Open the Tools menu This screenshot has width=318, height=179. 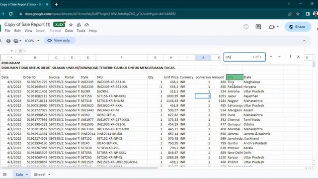tap(81, 31)
